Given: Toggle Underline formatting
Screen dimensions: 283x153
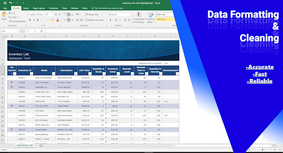Looking at the screenshot, I should (x=37, y=20).
